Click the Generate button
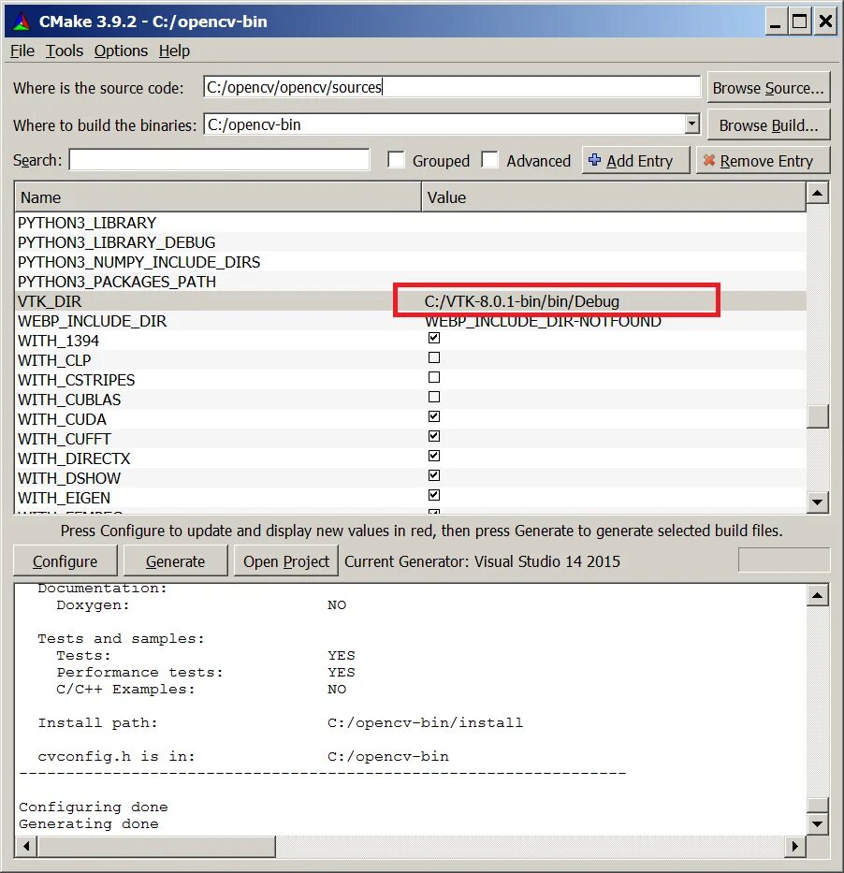This screenshot has width=844, height=873. pos(175,560)
